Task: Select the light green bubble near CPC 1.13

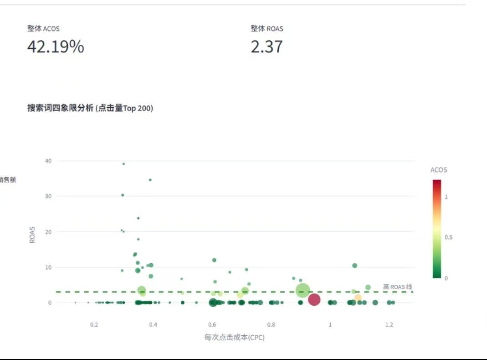Action: click(x=368, y=287)
